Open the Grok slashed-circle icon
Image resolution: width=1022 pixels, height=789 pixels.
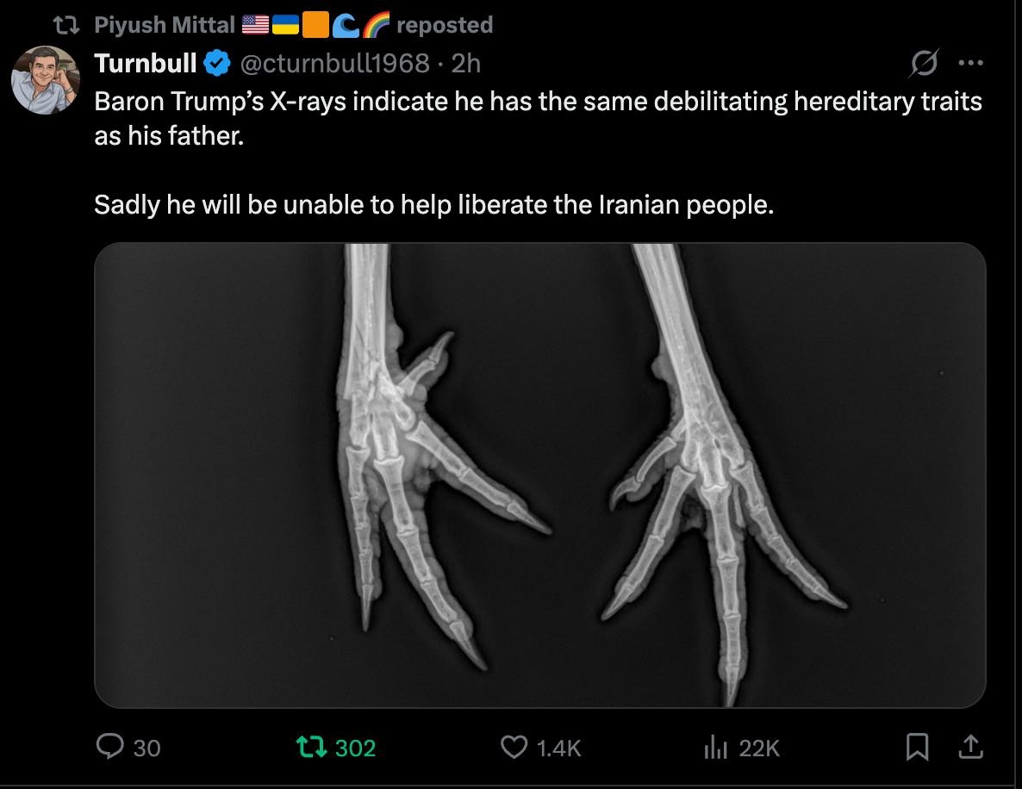(924, 63)
